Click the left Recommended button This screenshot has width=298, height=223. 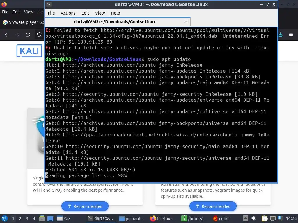85,206
